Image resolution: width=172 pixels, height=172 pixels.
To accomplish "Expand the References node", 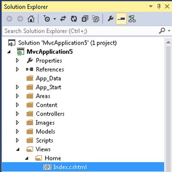I will point(17,69).
